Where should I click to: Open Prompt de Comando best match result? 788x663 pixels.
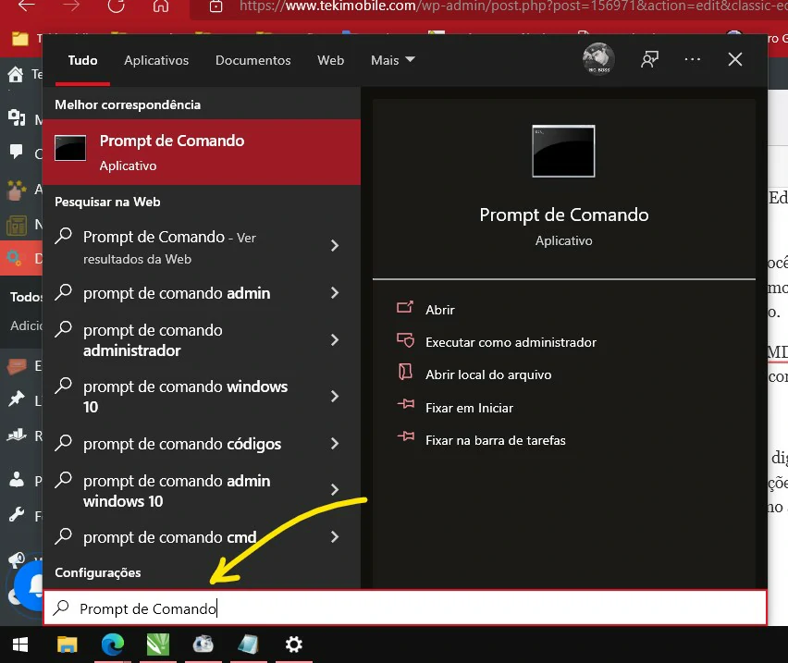(202, 153)
